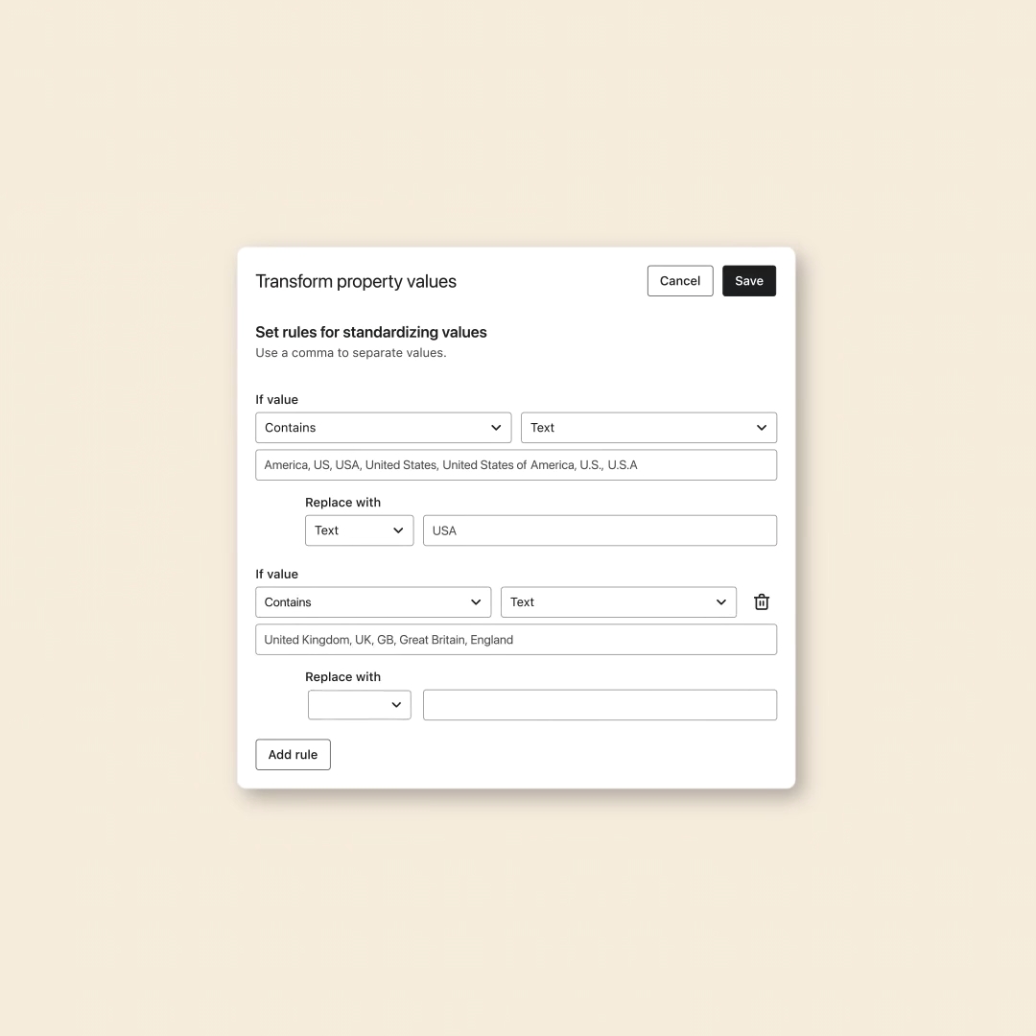Add a new rule

293,755
